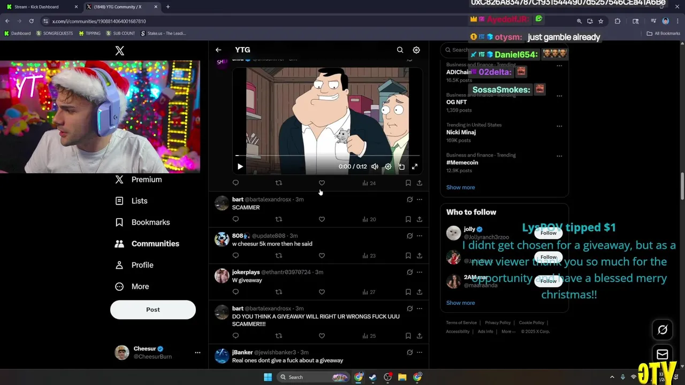Expand the More menu in sidebar

pos(132,287)
